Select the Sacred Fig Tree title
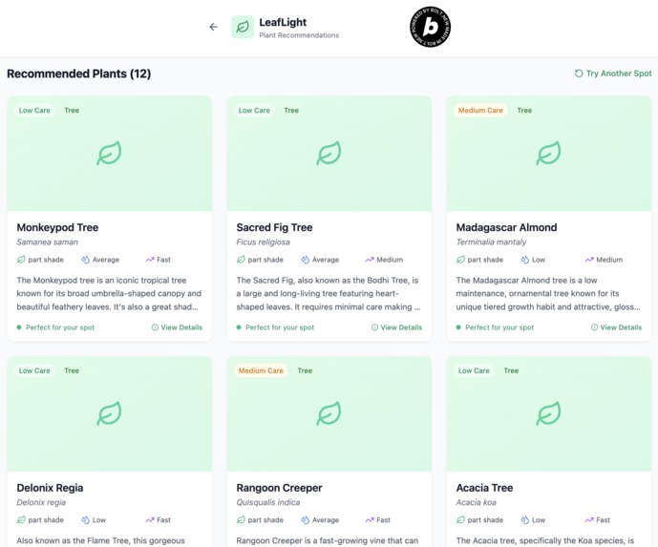658x547 pixels. click(x=274, y=227)
